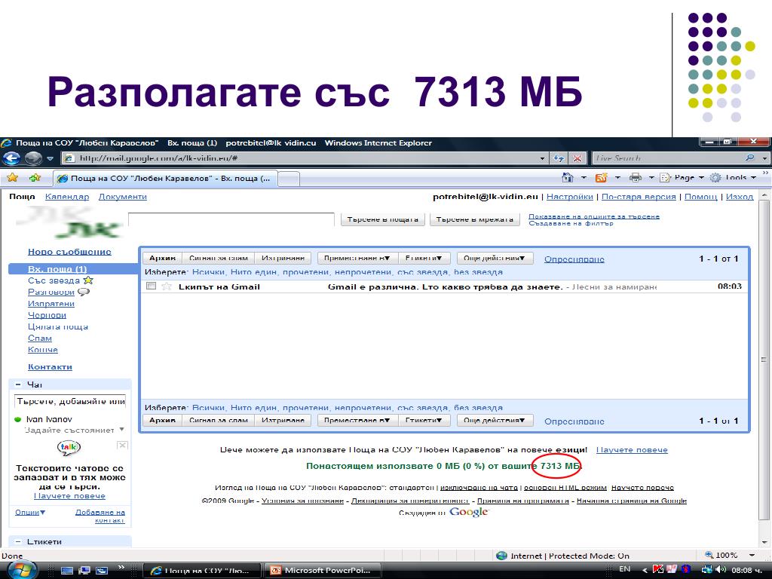The width and height of the screenshot is (772, 579).
Task: Open the Етикети dropdown above messages
Action: (424, 258)
